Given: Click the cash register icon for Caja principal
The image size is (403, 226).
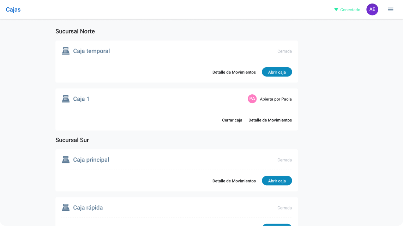Looking at the screenshot, I should pos(66,159).
